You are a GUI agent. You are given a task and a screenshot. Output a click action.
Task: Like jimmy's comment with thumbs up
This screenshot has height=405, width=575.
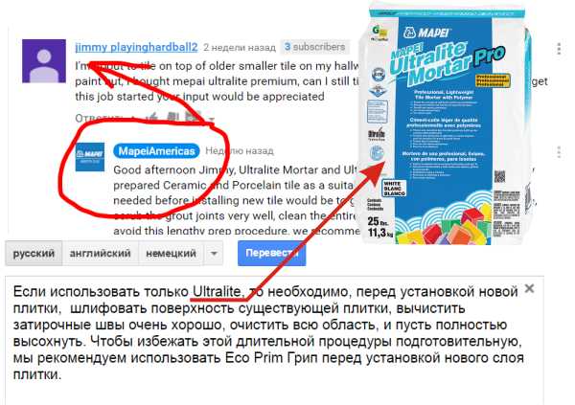click(x=152, y=117)
